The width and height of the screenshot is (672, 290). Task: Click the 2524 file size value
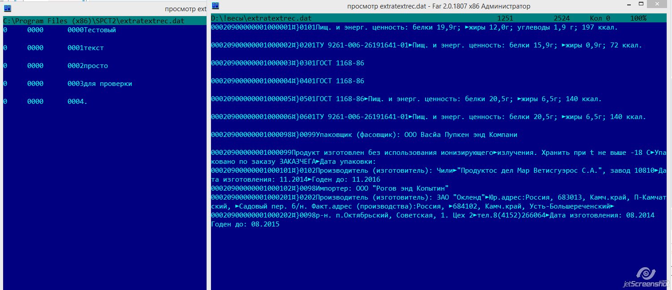click(561, 18)
